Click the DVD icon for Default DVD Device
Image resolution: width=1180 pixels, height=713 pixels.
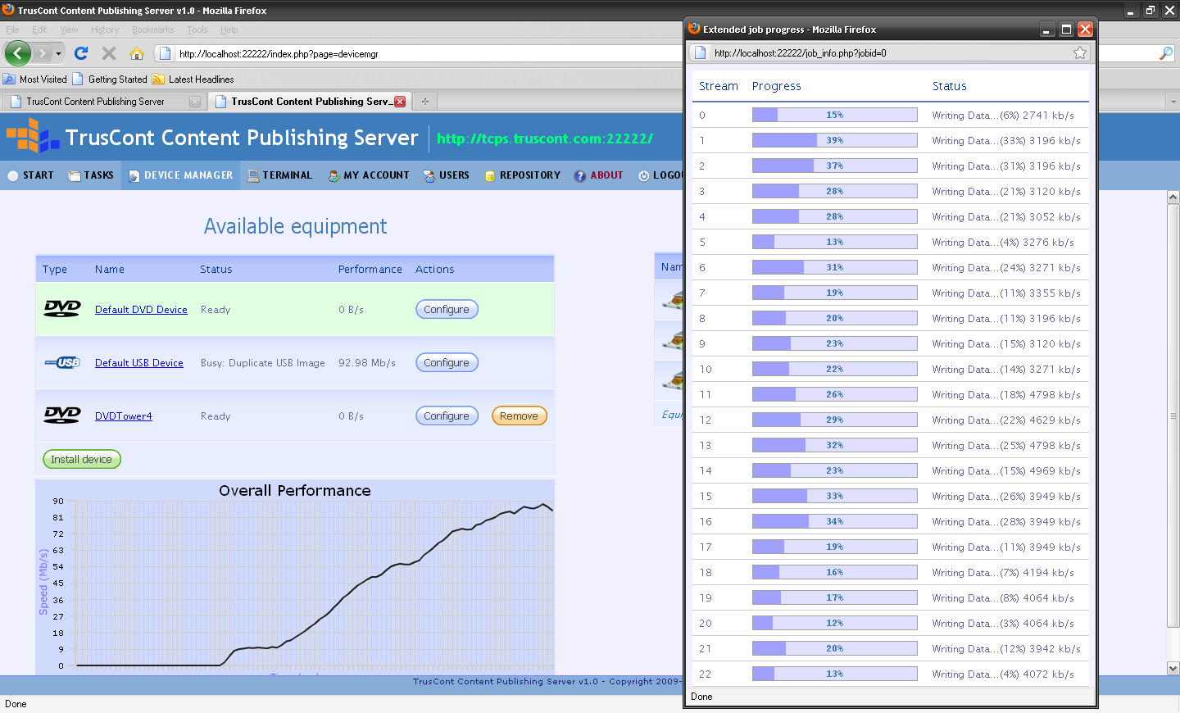click(x=62, y=309)
